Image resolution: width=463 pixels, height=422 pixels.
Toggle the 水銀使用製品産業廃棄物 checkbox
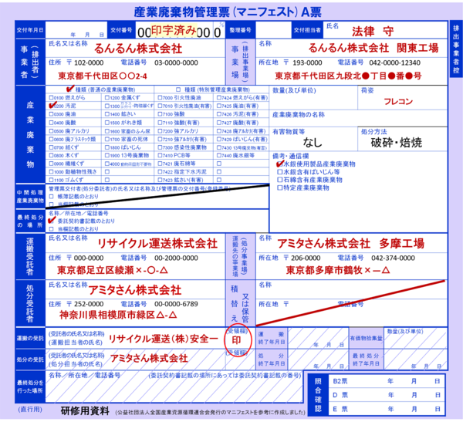[279, 163]
